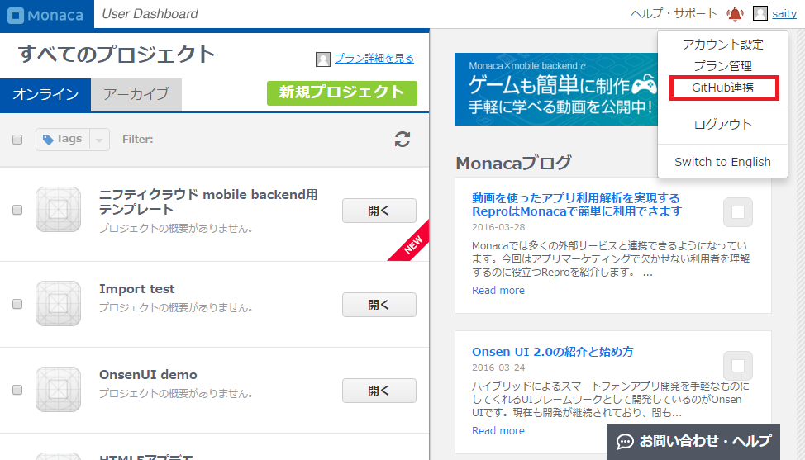Check the Import test project checkbox

(17, 304)
